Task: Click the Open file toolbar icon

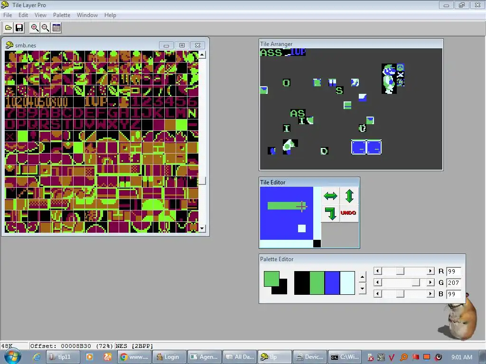Action: point(9,28)
